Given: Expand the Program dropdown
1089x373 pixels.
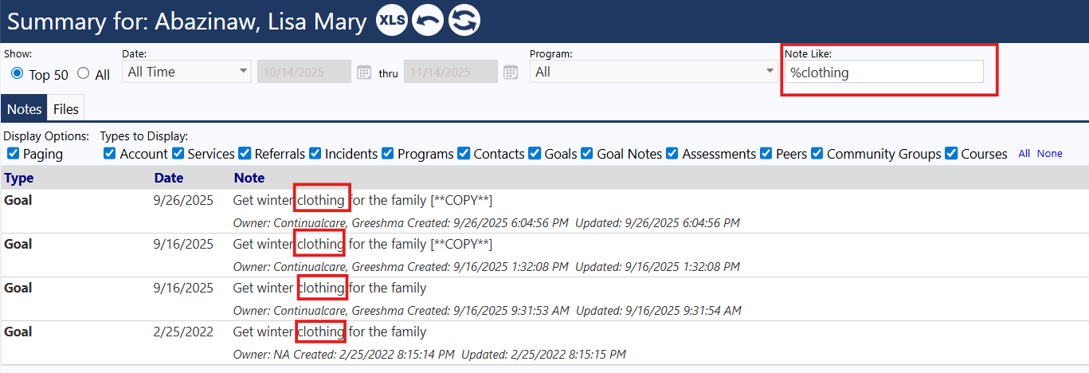Looking at the screenshot, I should (654, 72).
